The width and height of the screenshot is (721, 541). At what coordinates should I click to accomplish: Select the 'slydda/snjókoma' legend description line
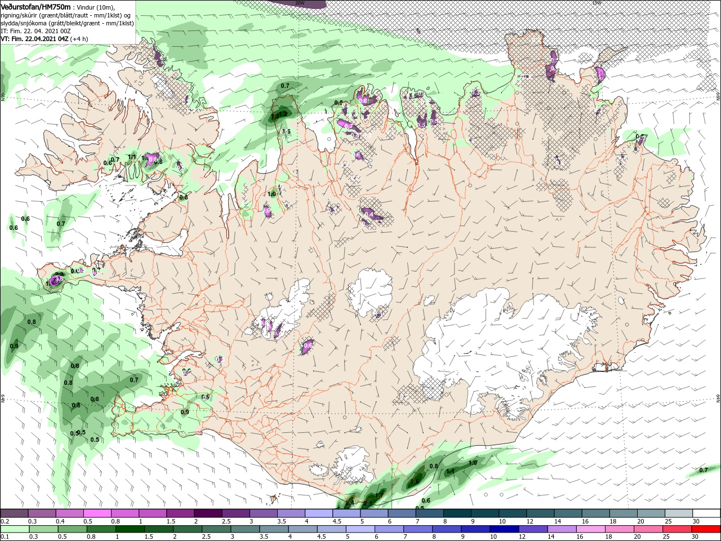coord(67,23)
